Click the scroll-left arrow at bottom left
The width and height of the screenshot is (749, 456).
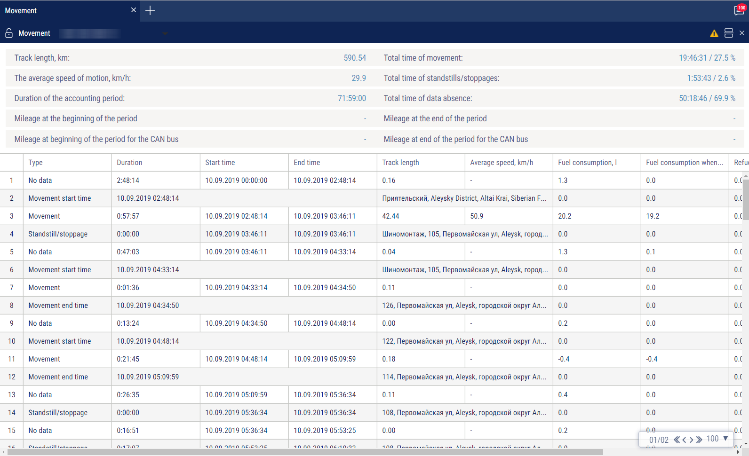pyautogui.click(x=3, y=452)
